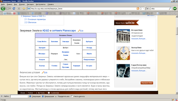Open the address bar history dropdown
178x101 pixels.
pyautogui.click(x=144, y=9)
